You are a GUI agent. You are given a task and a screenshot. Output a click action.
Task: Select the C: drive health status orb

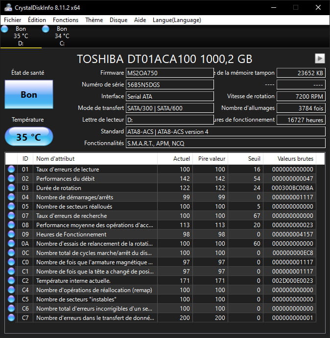46,29
